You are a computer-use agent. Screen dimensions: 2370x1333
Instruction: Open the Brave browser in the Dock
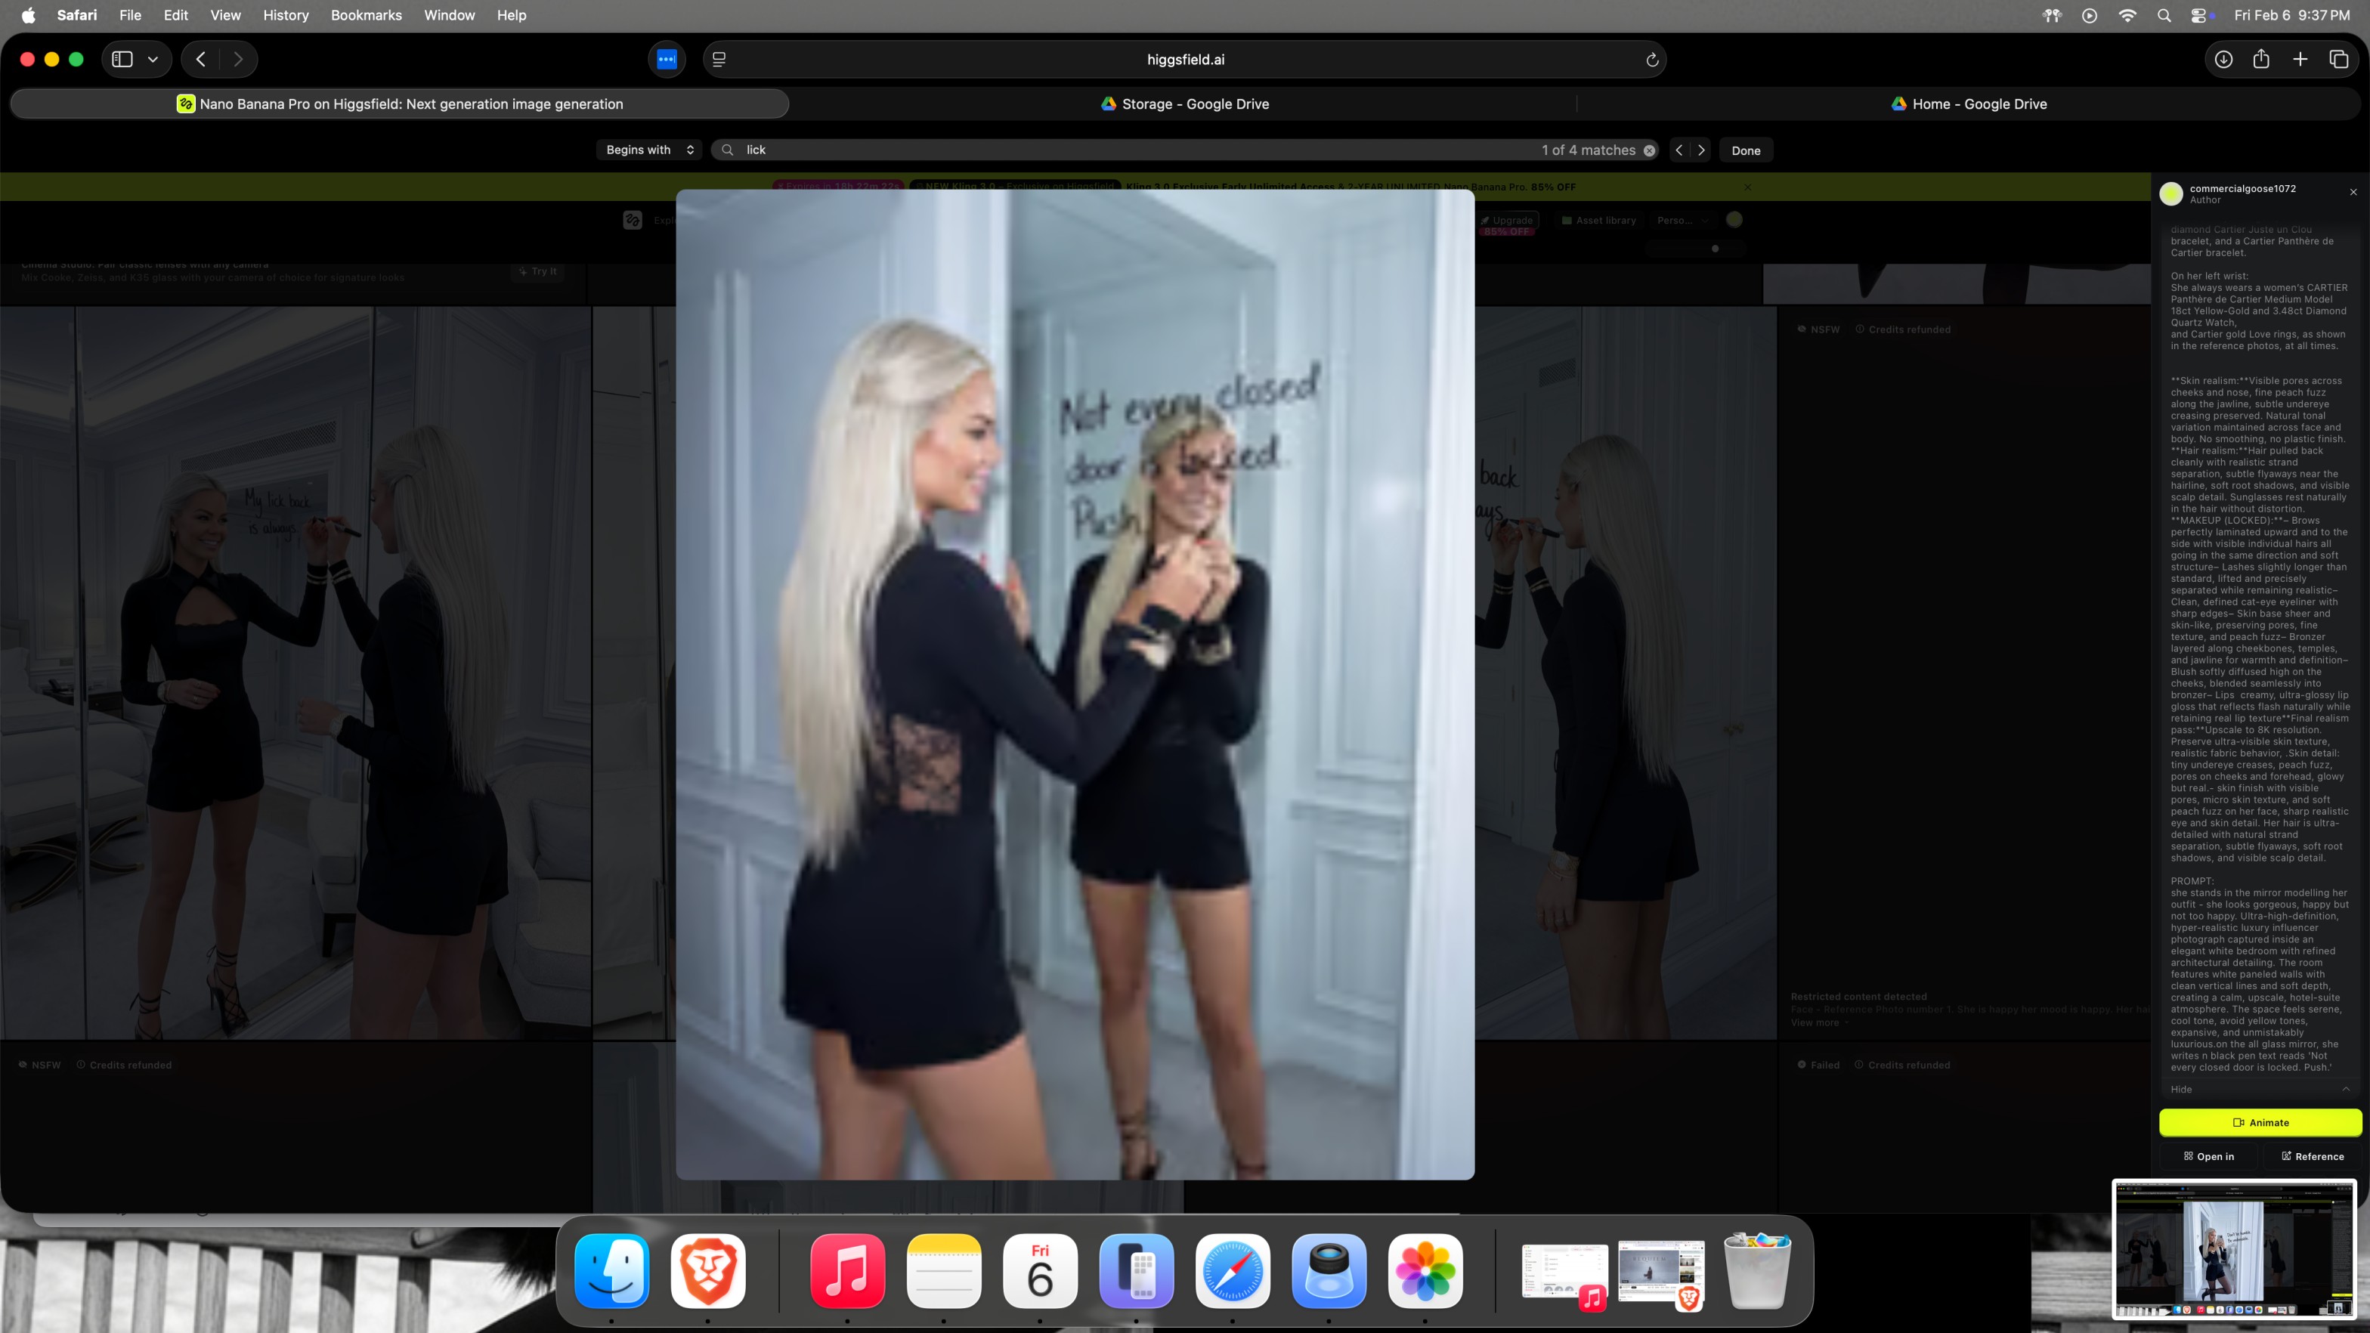click(707, 1270)
